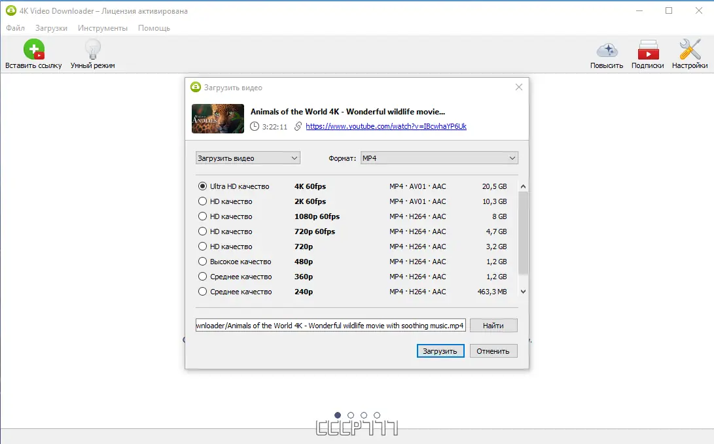Maximize the 4K Video Downloader window
The width and height of the screenshot is (714, 444).
click(669, 10)
